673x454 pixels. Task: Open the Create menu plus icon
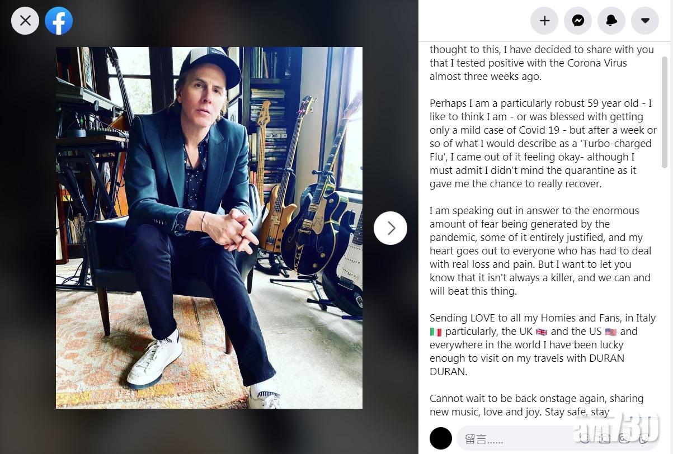(x=544, y=21)
